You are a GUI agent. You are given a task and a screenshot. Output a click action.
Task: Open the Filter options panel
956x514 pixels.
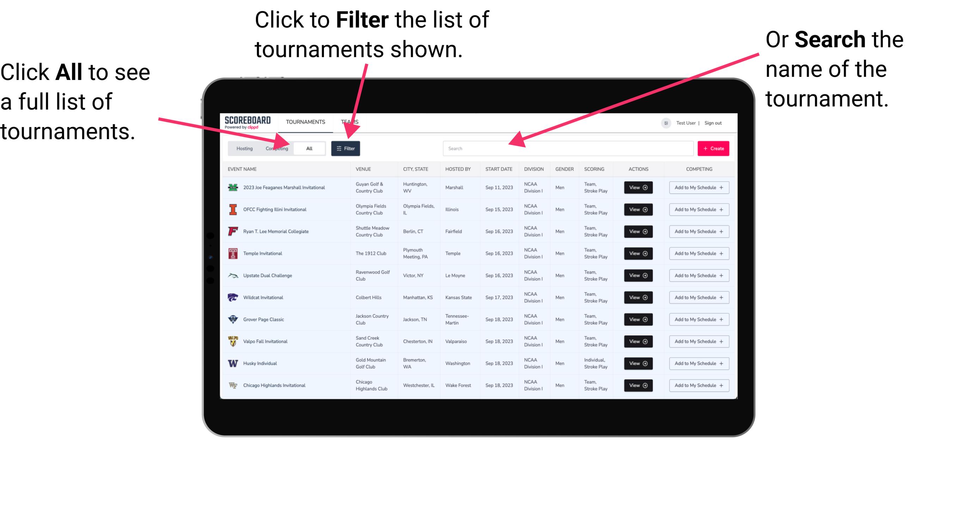pyautogui.click(x=346, y=148)
